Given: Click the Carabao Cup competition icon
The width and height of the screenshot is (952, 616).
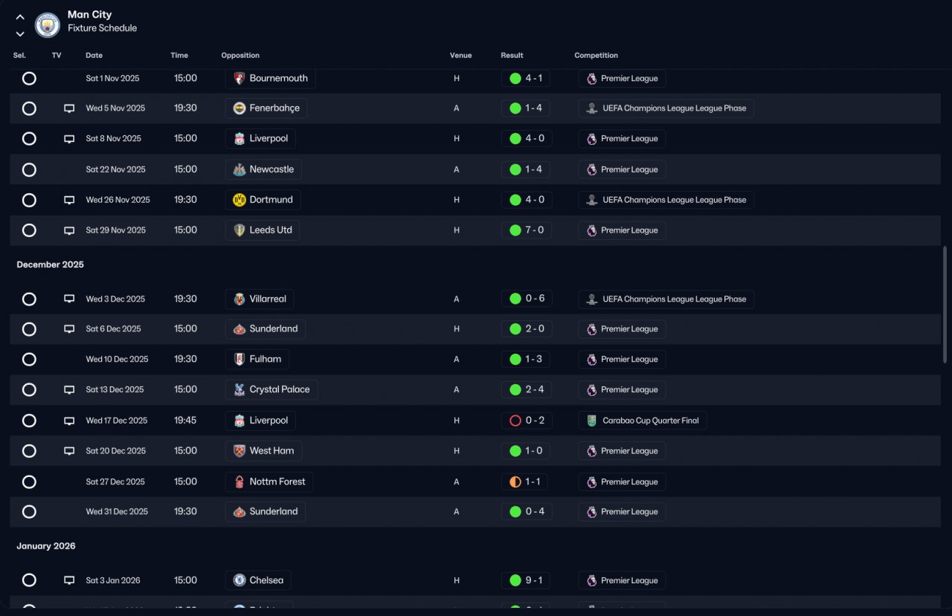Looking at the screenshot, I should point(592,421).
